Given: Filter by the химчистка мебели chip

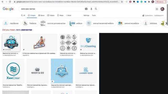Looking at the screenshot, I should pos(129,23).
